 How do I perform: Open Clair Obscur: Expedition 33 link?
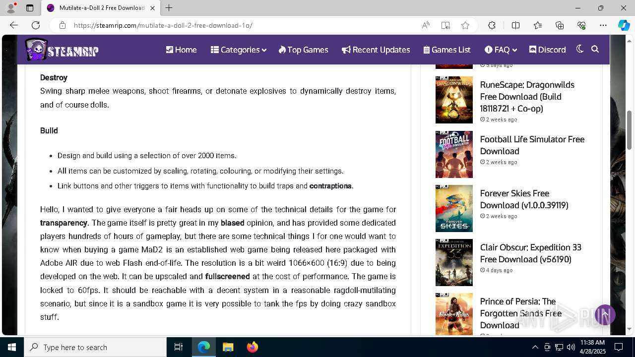point(531,253)
